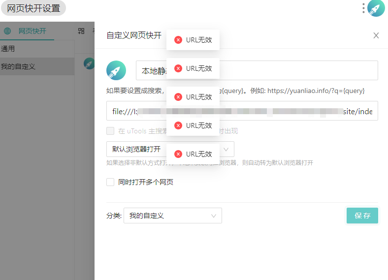Viewport: 388px width, 280px height.
Task: Click the rocket icon beside the name field
Action: (116, 70)
